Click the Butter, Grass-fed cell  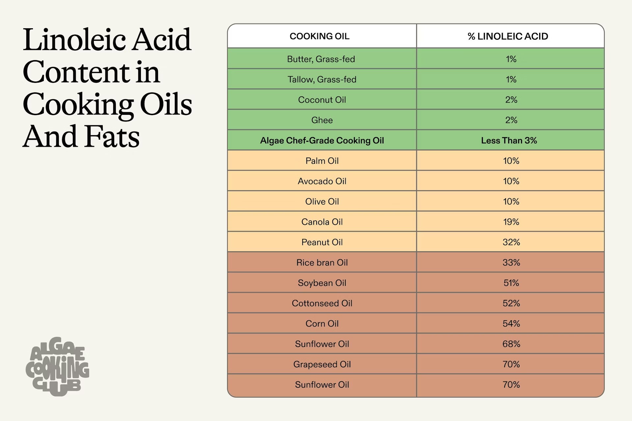click(x=321, y=59)
